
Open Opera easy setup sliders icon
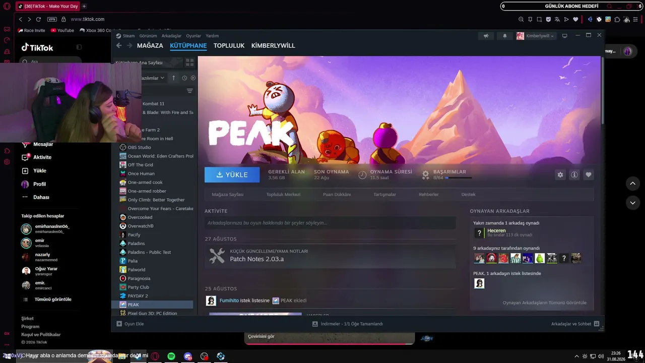(635, 19)
